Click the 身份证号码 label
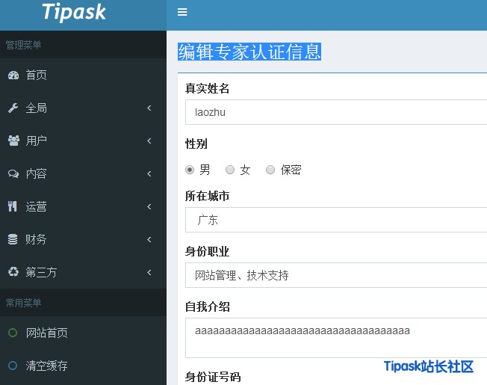The width and height of the screenshot is (487, 385). (213, 377)
